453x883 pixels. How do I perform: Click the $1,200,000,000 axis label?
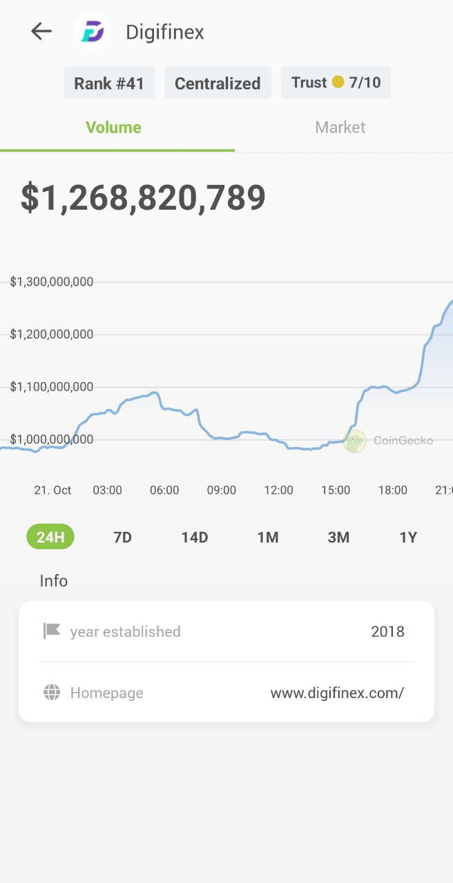click(x=52, y=334)
